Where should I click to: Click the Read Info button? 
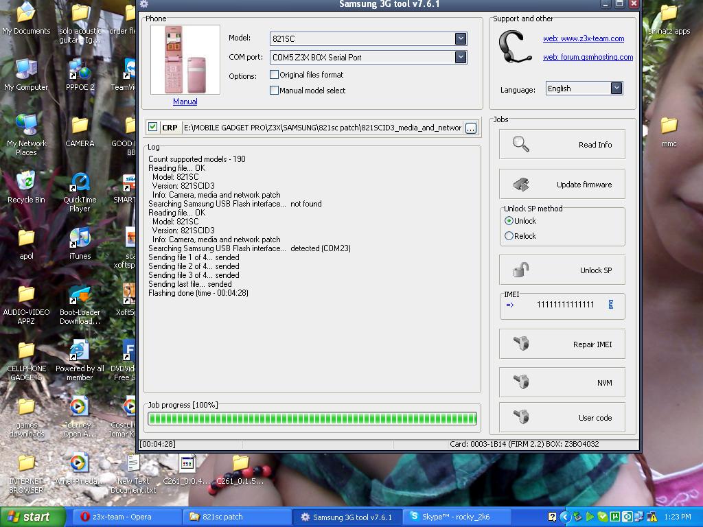(x=562, y=144)
